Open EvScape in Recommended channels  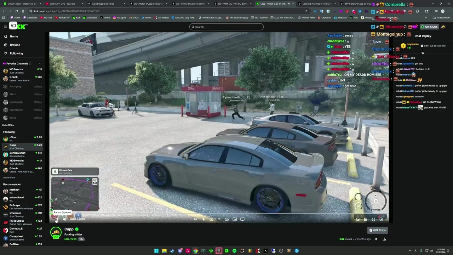click(x=22, y=207)
